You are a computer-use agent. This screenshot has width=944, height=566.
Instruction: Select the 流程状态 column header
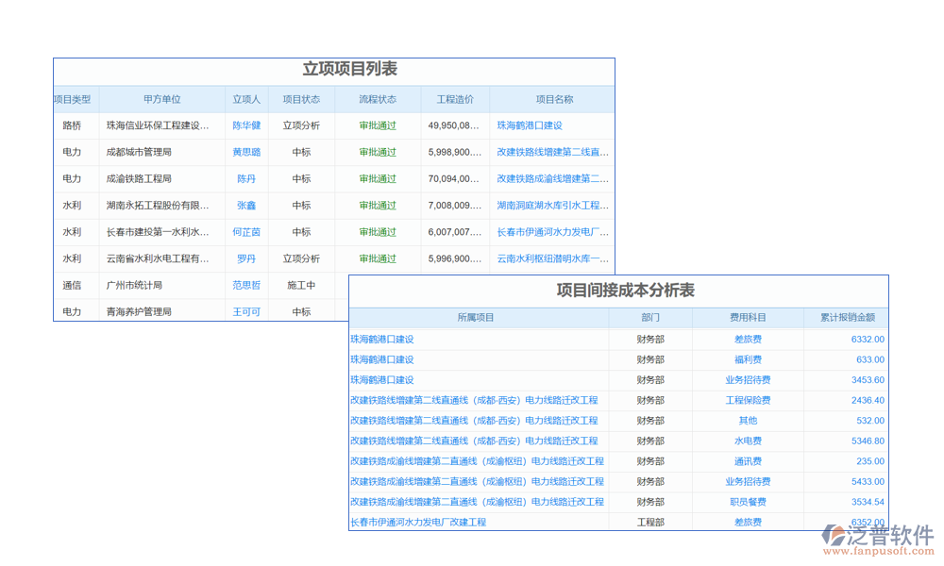[378, 99]
